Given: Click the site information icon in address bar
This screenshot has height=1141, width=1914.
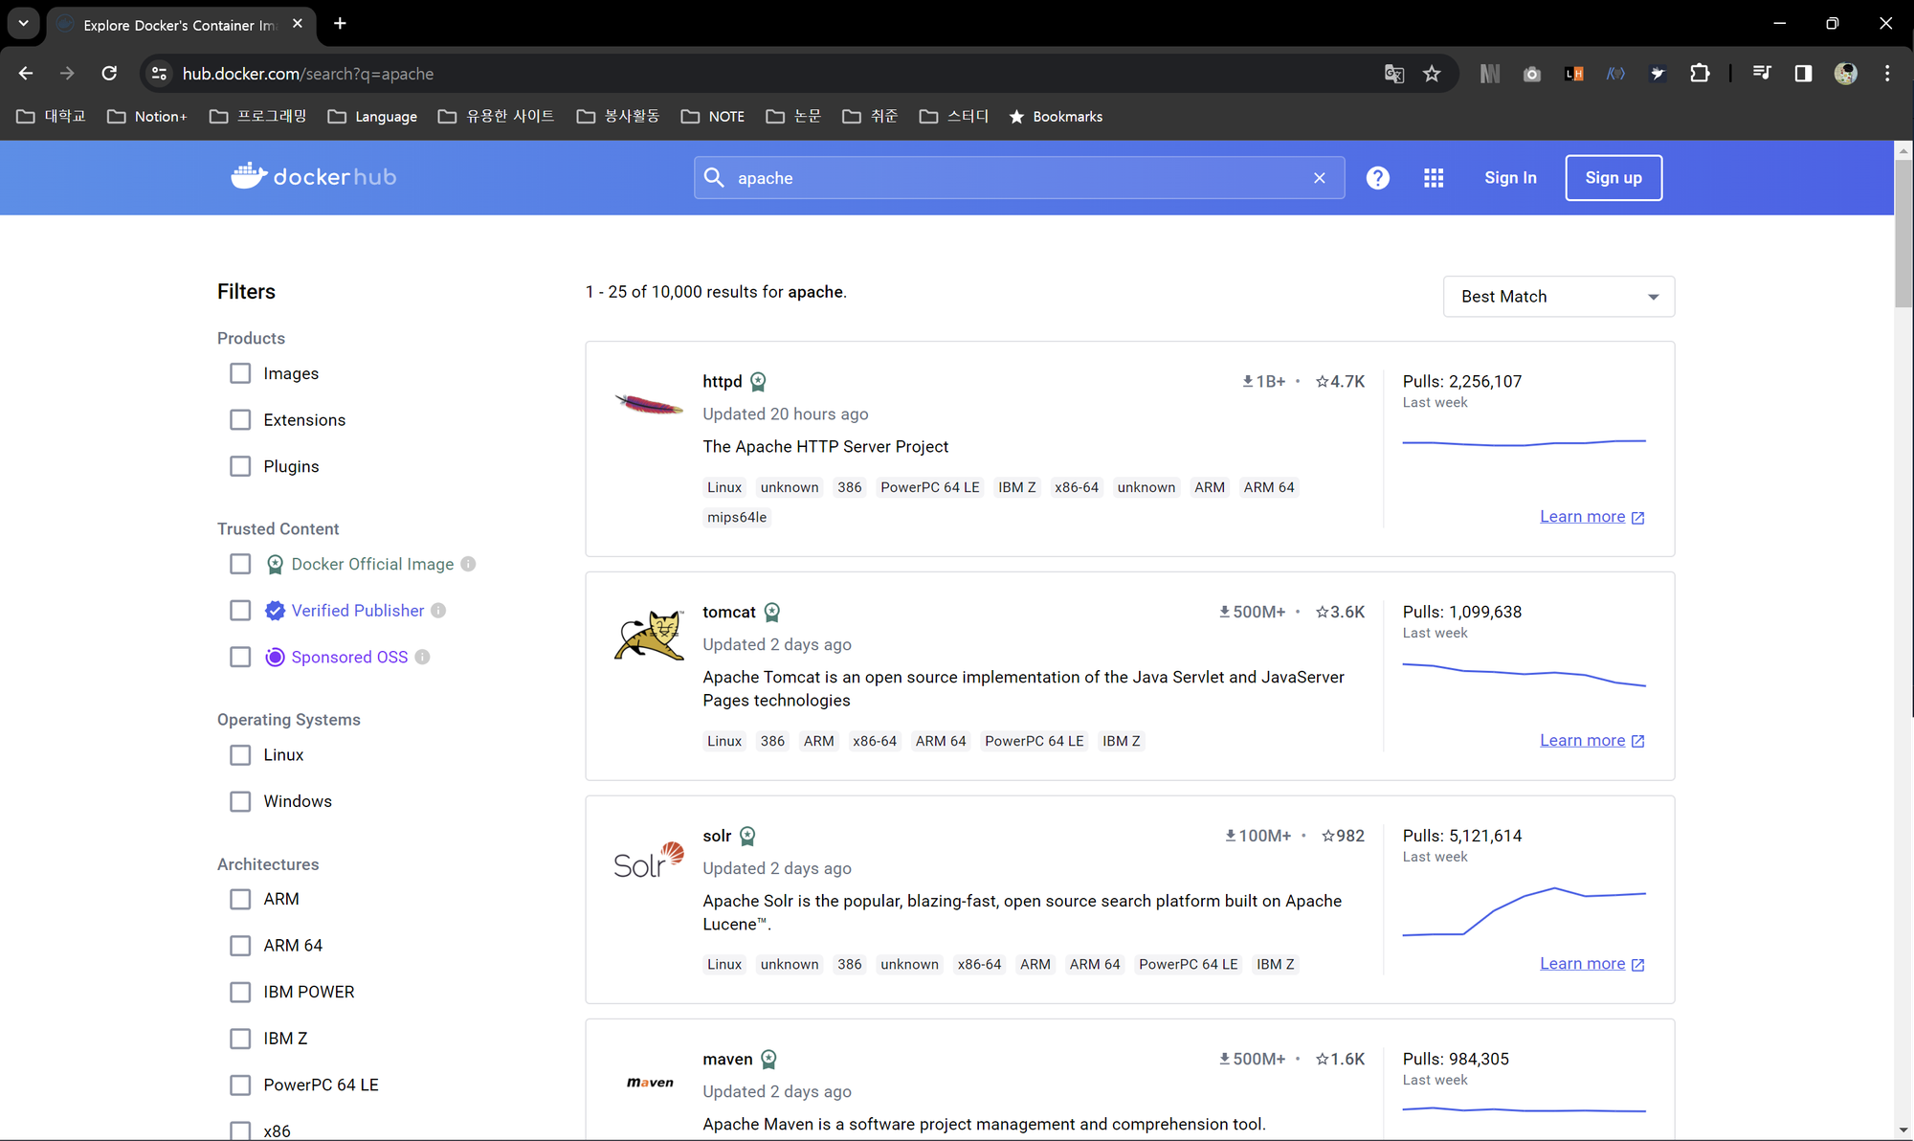Looking at the screenshot, I should pyautogui.click(x=159, y=74).
